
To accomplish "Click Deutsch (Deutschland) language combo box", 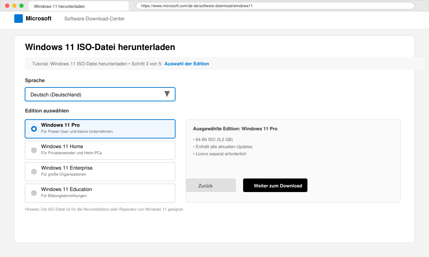I will click(x=100, y=95).
